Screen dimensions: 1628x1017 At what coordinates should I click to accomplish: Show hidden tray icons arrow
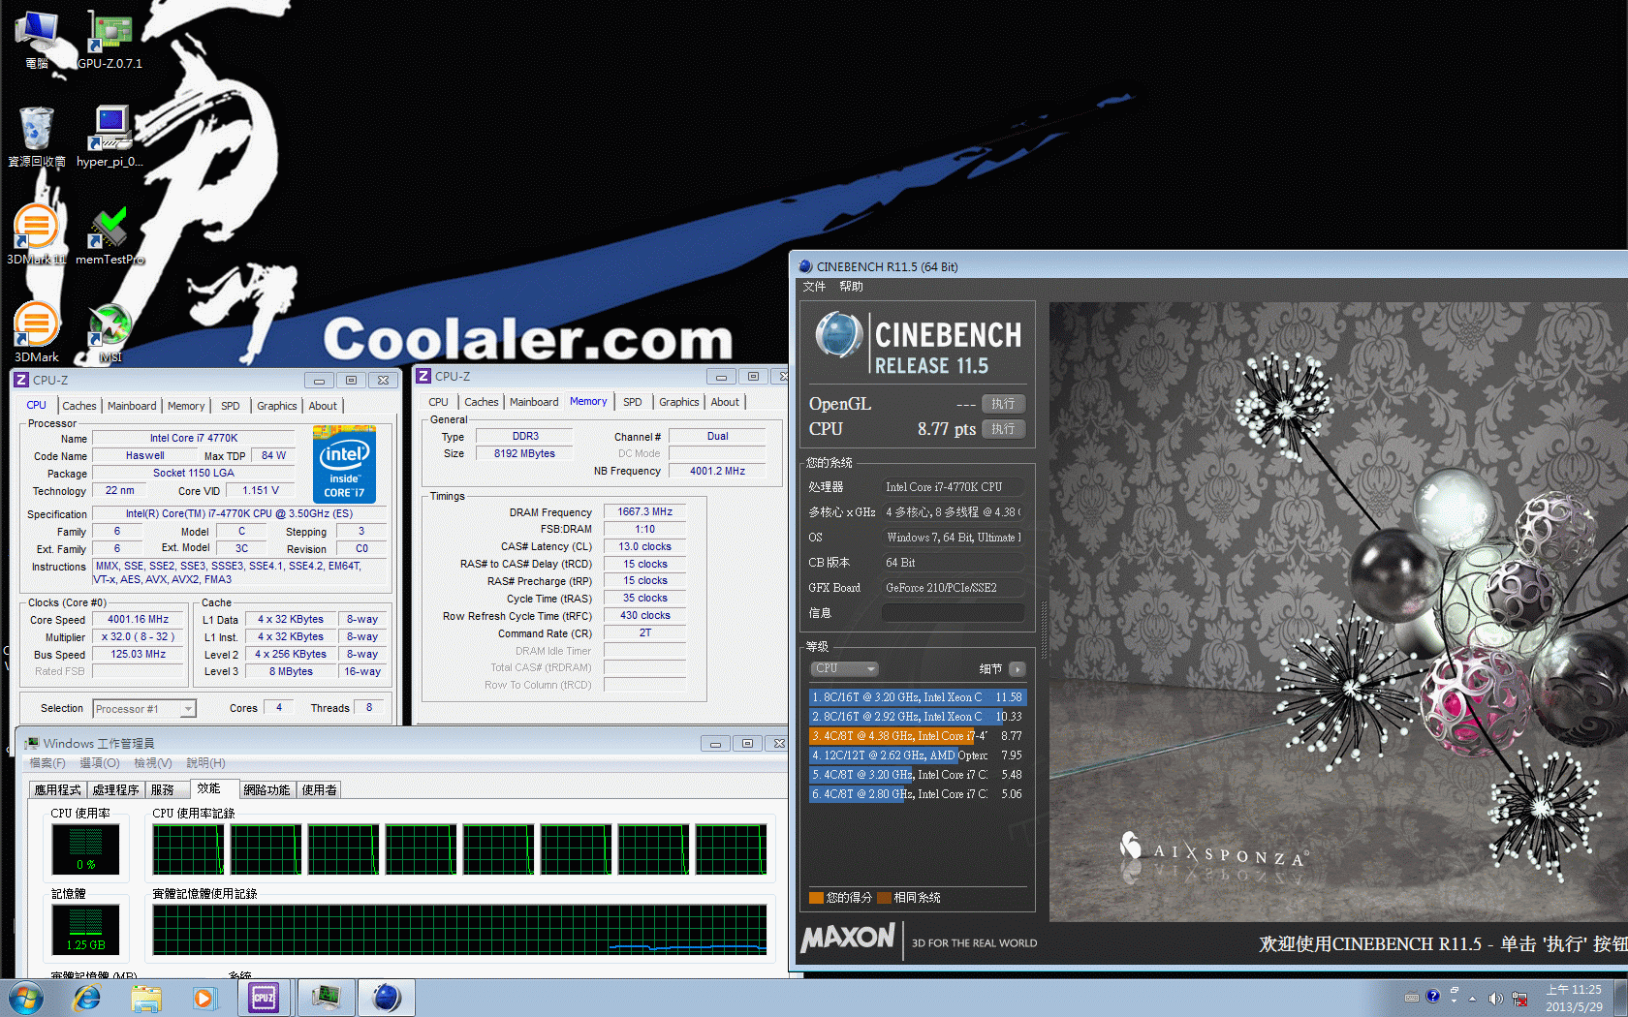(1472, 999)
